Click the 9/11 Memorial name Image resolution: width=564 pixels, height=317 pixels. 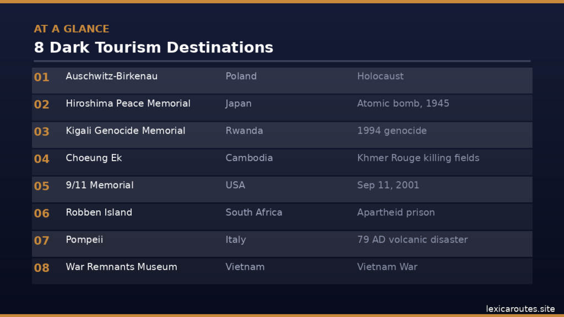tap(100, 185)
